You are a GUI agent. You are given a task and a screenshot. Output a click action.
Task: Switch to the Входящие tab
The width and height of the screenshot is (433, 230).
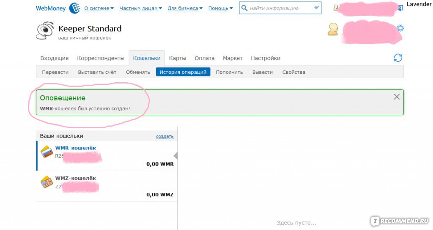55,58
